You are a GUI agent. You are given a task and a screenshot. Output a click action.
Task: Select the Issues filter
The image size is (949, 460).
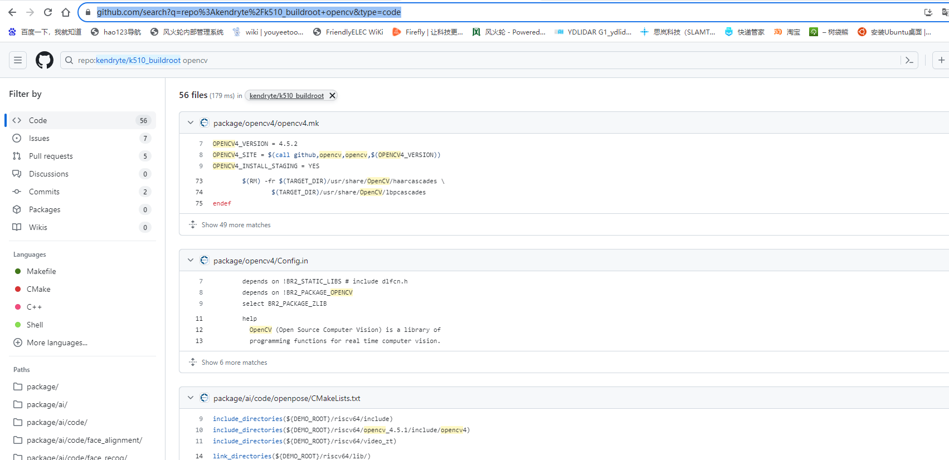click(x=39, y=138)
